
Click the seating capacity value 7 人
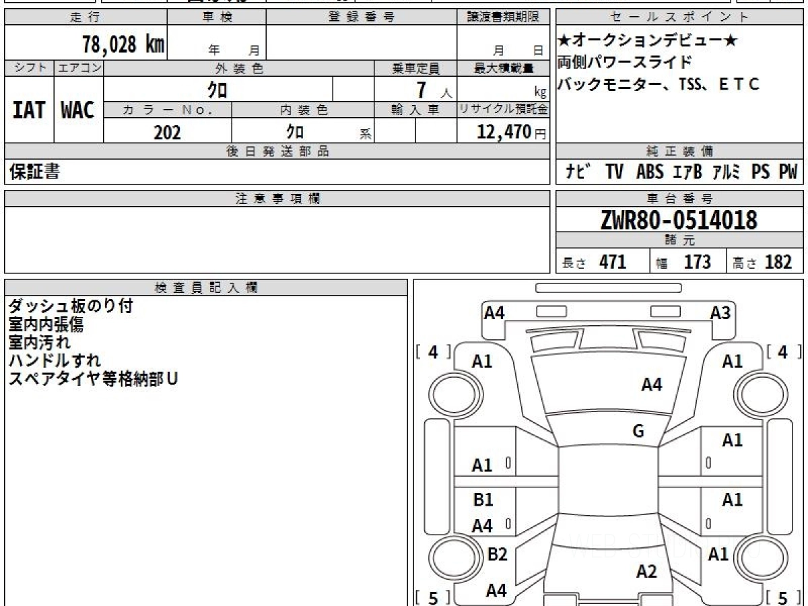tap(434, 90)
